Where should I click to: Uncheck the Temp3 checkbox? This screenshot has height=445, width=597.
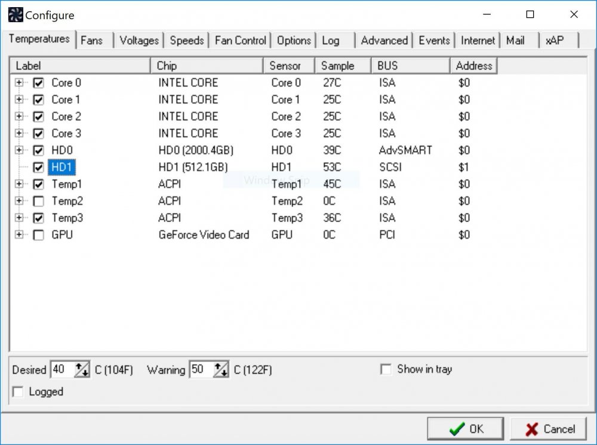pos(38,218)
